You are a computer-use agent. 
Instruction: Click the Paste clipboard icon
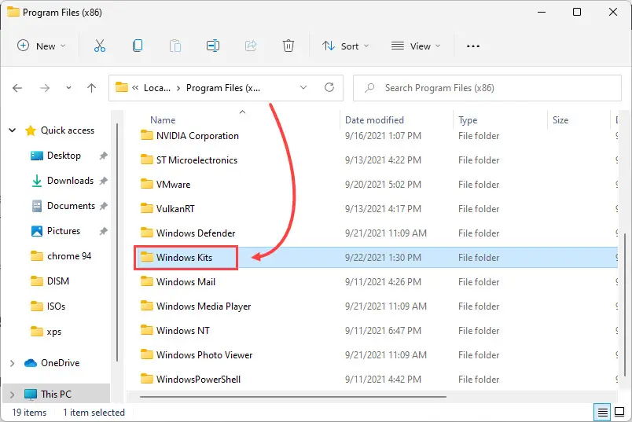175,46
